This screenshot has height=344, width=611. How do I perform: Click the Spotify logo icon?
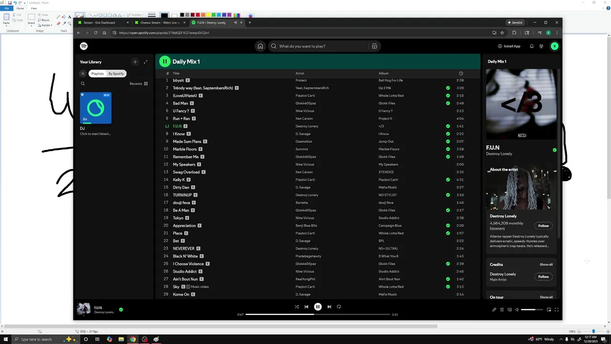pyautogui.click(x=84, y=46)
